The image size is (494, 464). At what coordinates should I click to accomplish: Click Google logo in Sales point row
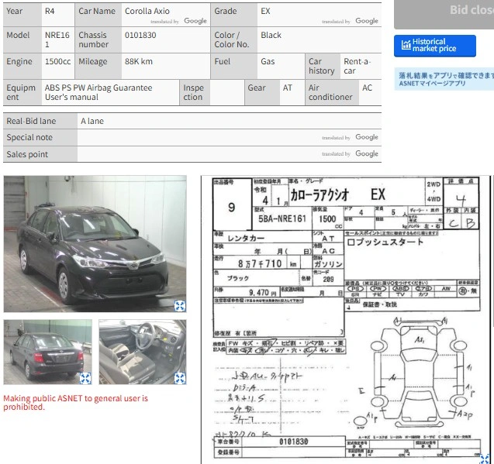point(367,153)
